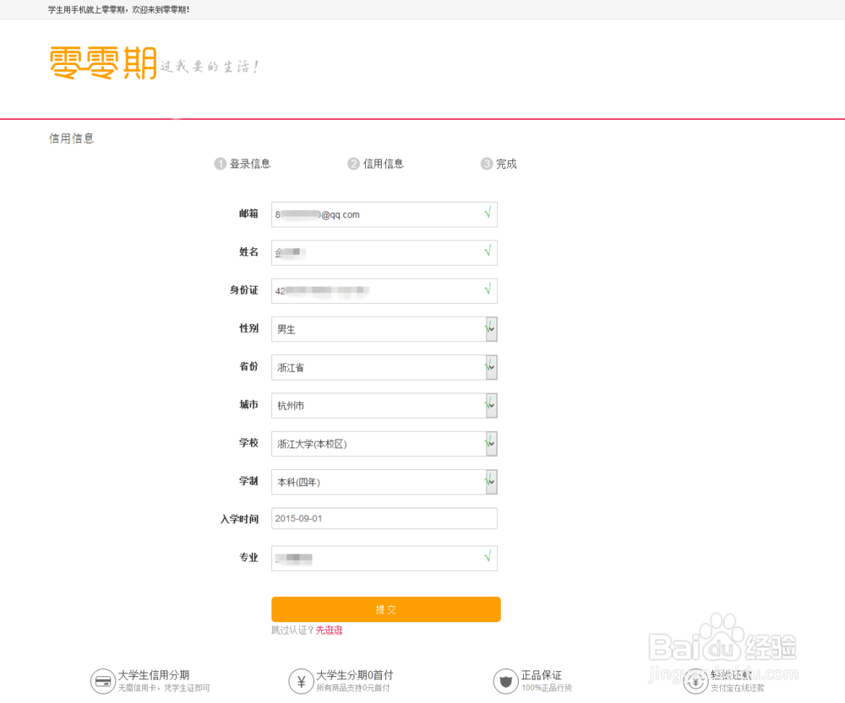Click the slogan 过我要的生活!

coord(210,67)
